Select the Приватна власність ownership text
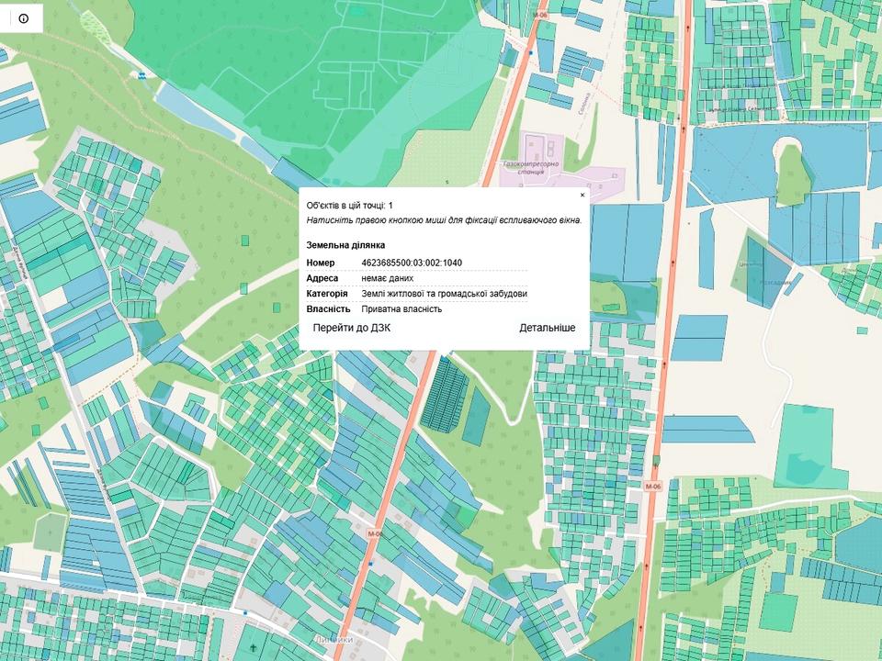882x661 pixels. click(401, 309)
